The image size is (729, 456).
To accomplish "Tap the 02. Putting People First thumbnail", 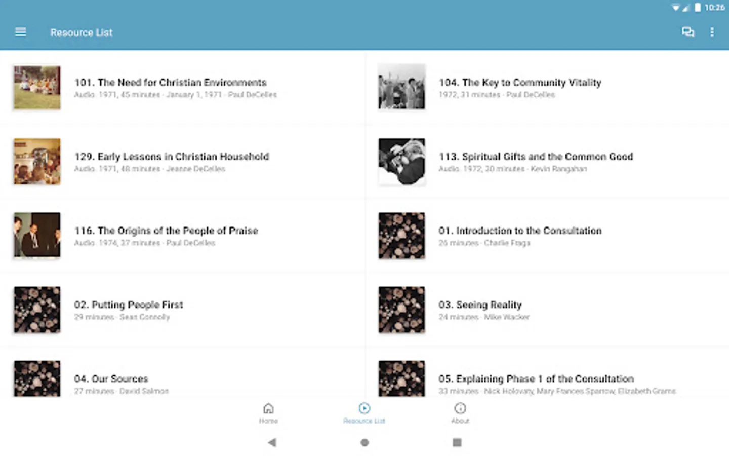I will [x=37, y=310].
